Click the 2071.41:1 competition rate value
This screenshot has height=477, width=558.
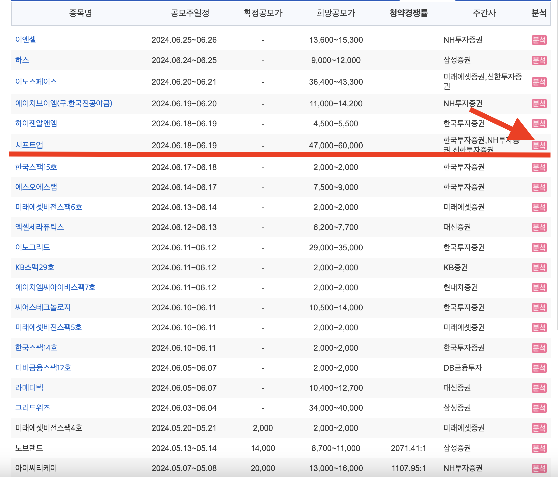pos(409,448)
